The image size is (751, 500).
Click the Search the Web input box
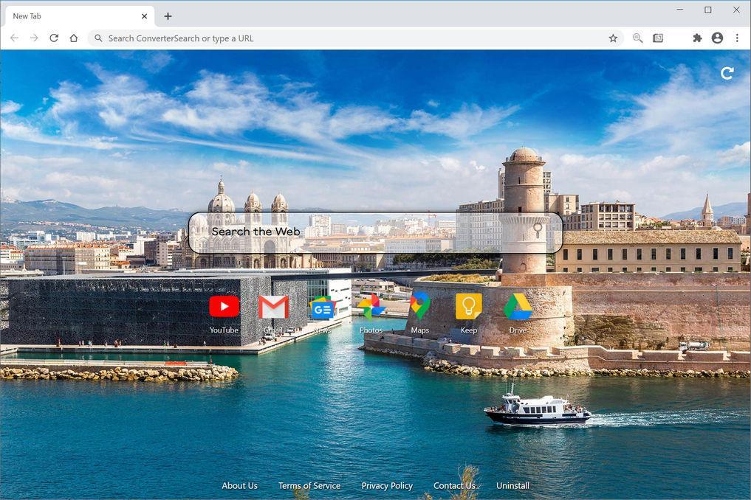click(x=375, y=232)
